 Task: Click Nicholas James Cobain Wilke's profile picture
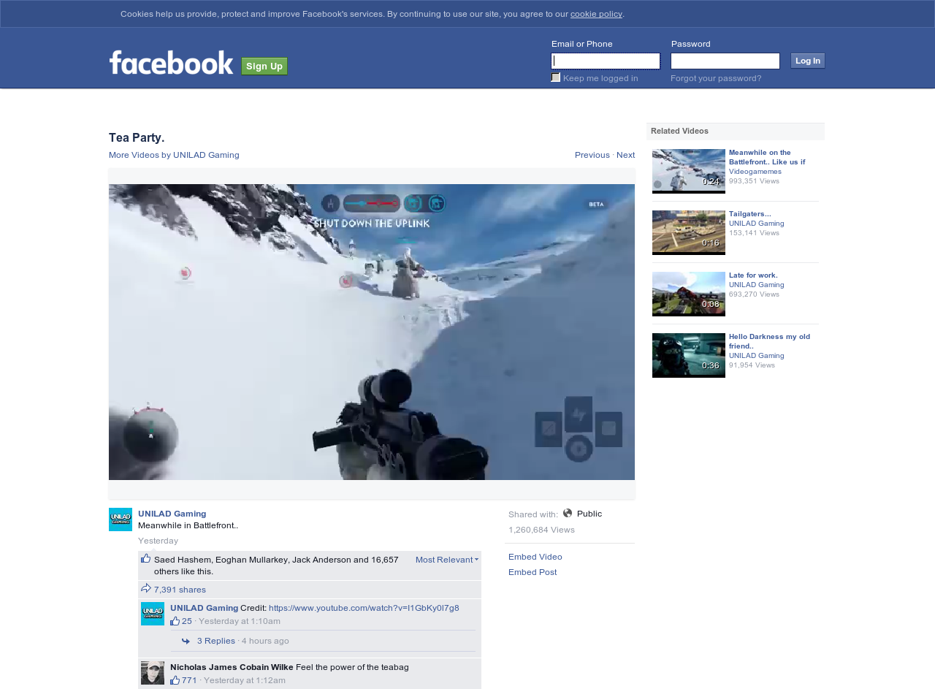coord(153,673)
